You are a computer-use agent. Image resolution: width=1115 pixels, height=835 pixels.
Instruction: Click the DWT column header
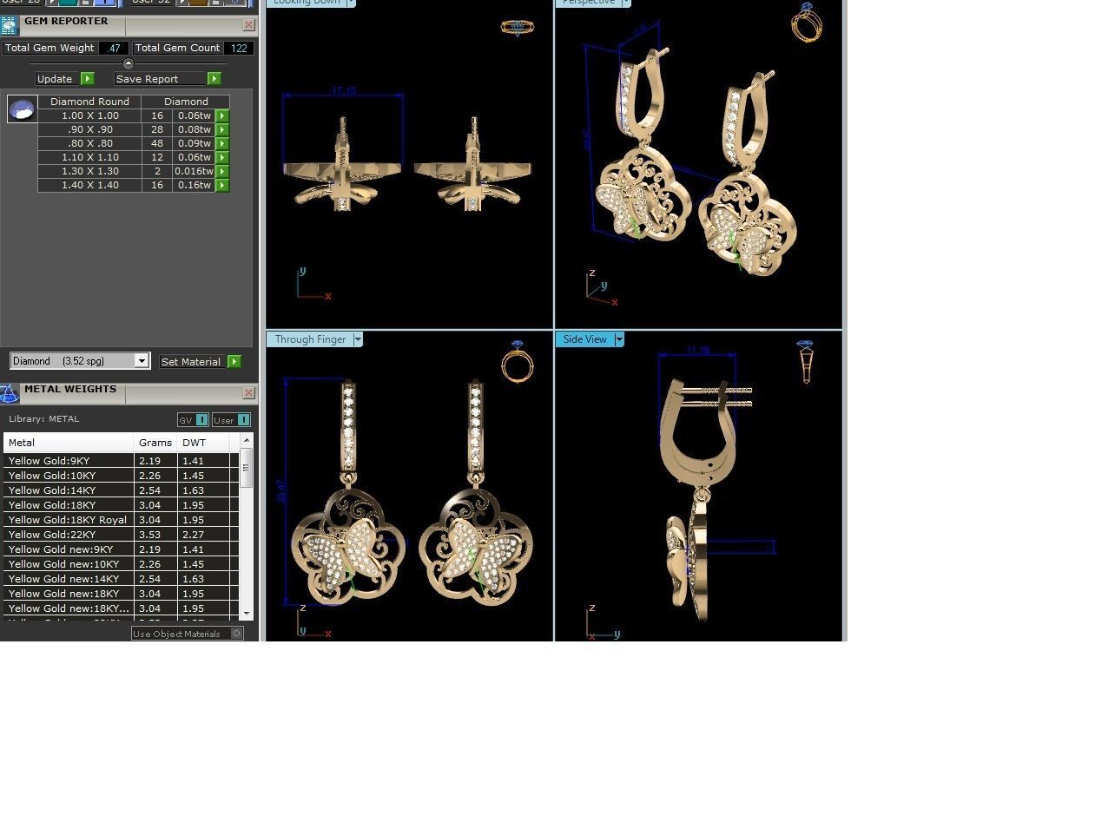(x=203, y=443)
